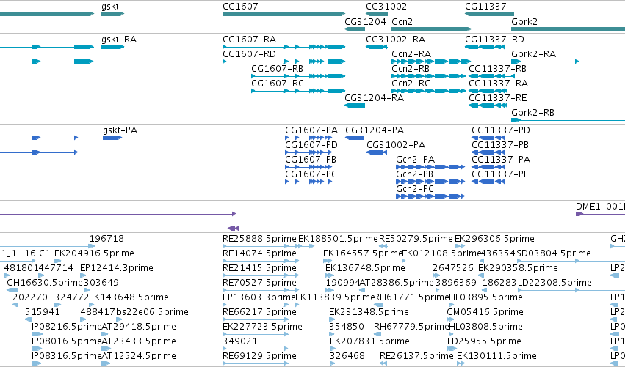
Task: Click the CG1607-RC transcript label
Action: tap(278, 84)
